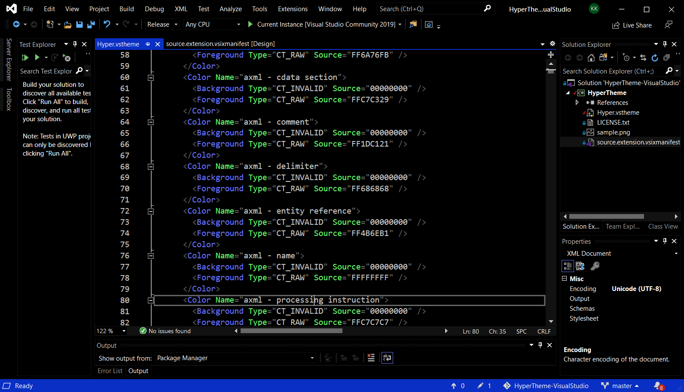
Task: Switch to source.extension.vsixmanifest [Design] tab
Action: tap(220, 44)
